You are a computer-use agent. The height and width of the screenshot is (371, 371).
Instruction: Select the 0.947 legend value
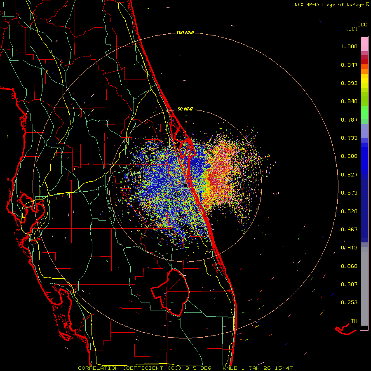click(x=349, y=65)
